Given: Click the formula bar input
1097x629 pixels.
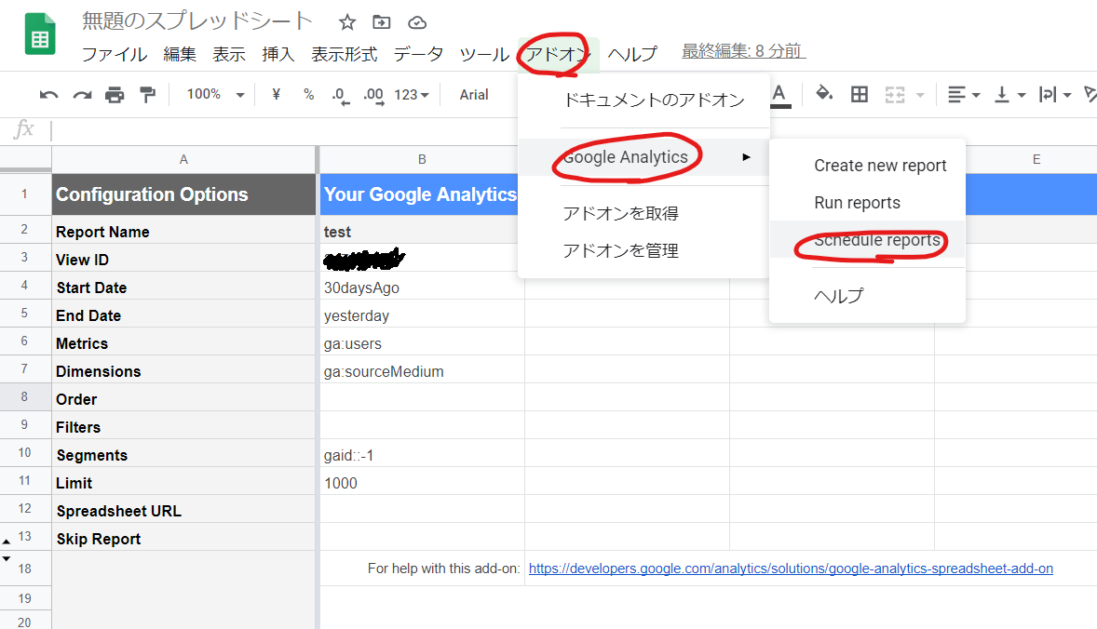Looking at the screenshot, I should click(574, 130).
